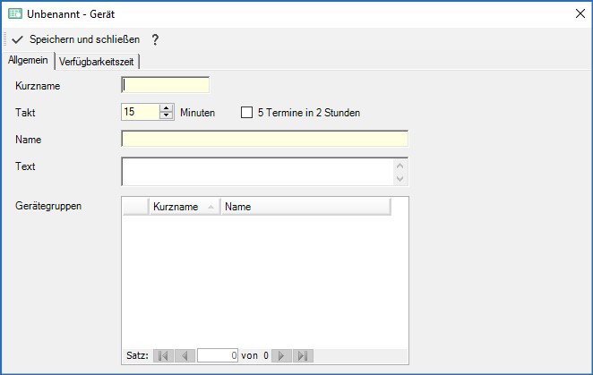Open help via the question mark icon
The width and height of the screenshot is (593, 375).
155,39
